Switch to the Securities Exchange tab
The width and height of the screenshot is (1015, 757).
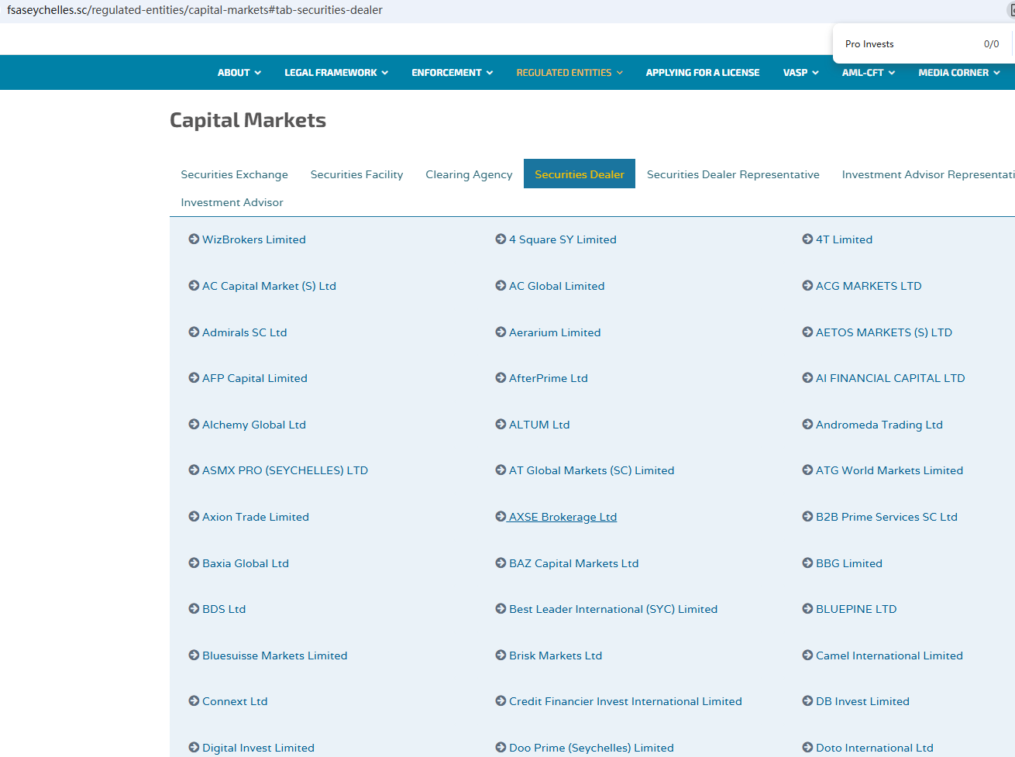pyautogui.click(x=235, y=174)
